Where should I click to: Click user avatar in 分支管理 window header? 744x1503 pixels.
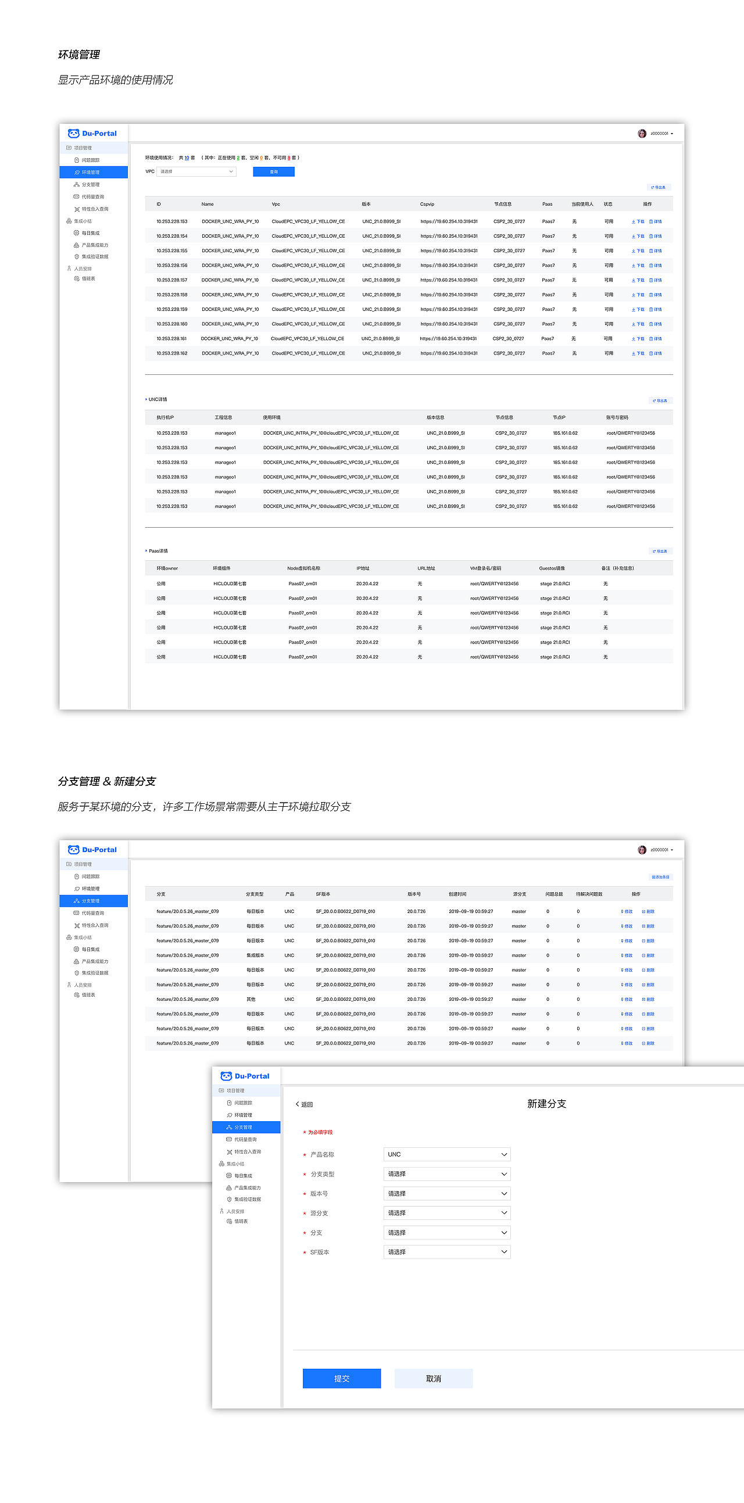642,850
